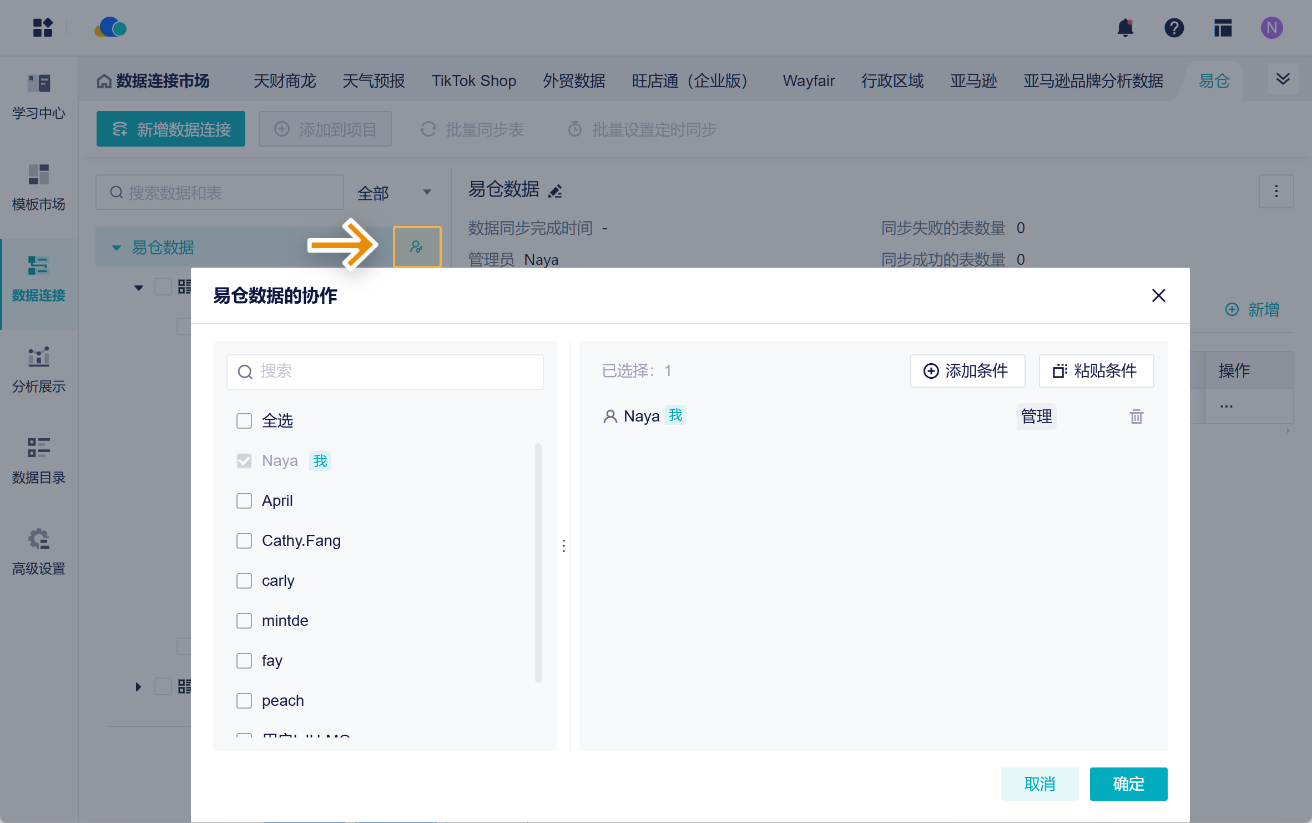Open the 全部 filter dropdown
This screenshot has width=1312, height=823.
(395, 193)
